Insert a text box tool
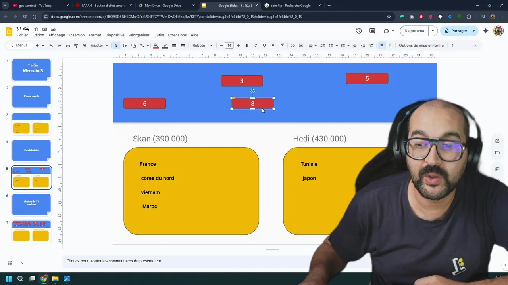This screenshot has height=285, width=508. (x=125, y=46)
